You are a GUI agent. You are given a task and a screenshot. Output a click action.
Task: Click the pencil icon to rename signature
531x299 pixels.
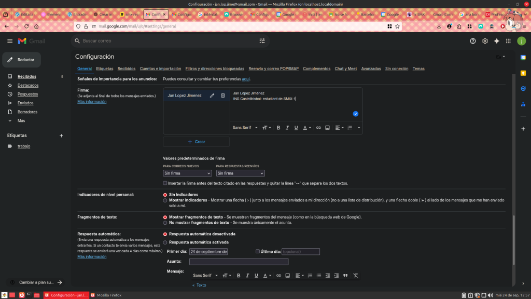tap(212, 96)
